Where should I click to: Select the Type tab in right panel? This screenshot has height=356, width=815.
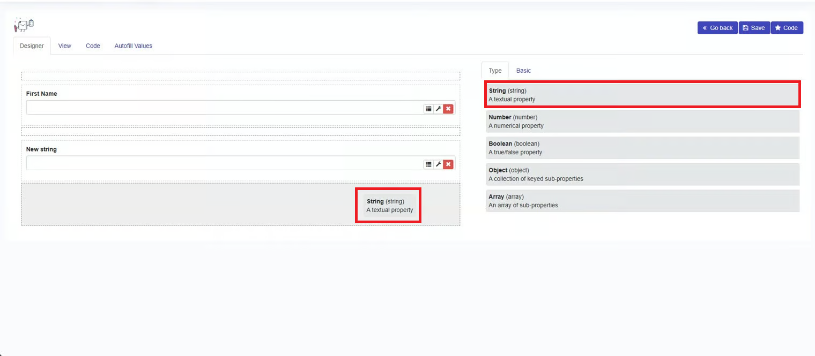(x=495, y=71)
